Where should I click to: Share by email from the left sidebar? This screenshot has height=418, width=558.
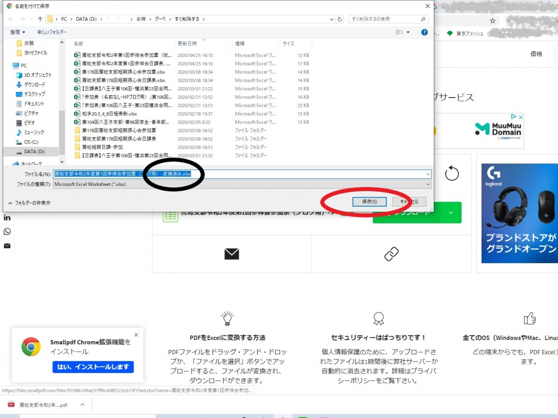7,246
